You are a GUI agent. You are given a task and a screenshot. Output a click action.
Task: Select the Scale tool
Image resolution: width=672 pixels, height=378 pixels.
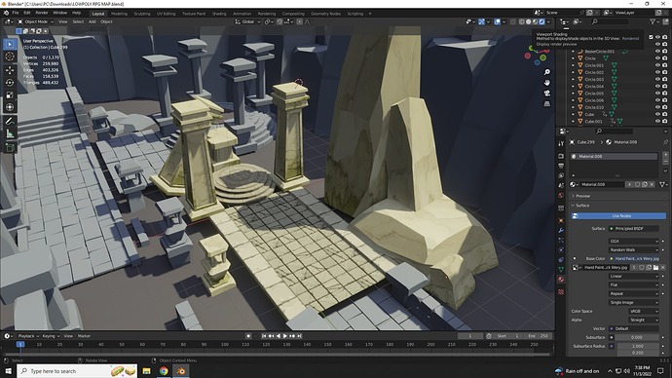pos(10,95)
